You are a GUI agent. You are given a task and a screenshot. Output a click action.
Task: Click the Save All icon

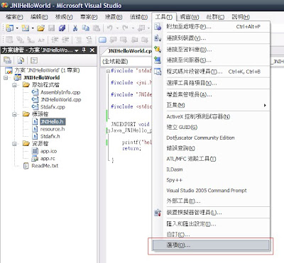(x=62, y=28)
